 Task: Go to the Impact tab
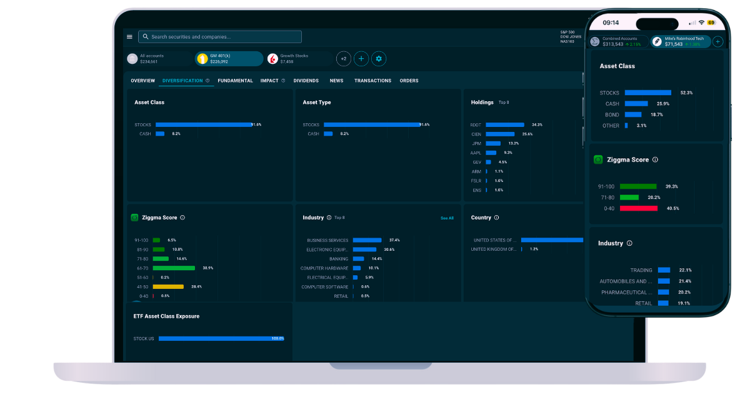click(269, 81)
